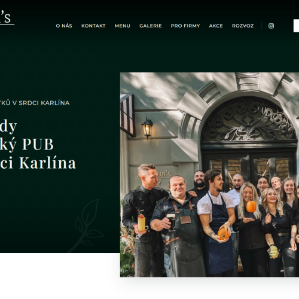
Task: Click the yellow cocktail held by the bartender
Action: [142, 222]
